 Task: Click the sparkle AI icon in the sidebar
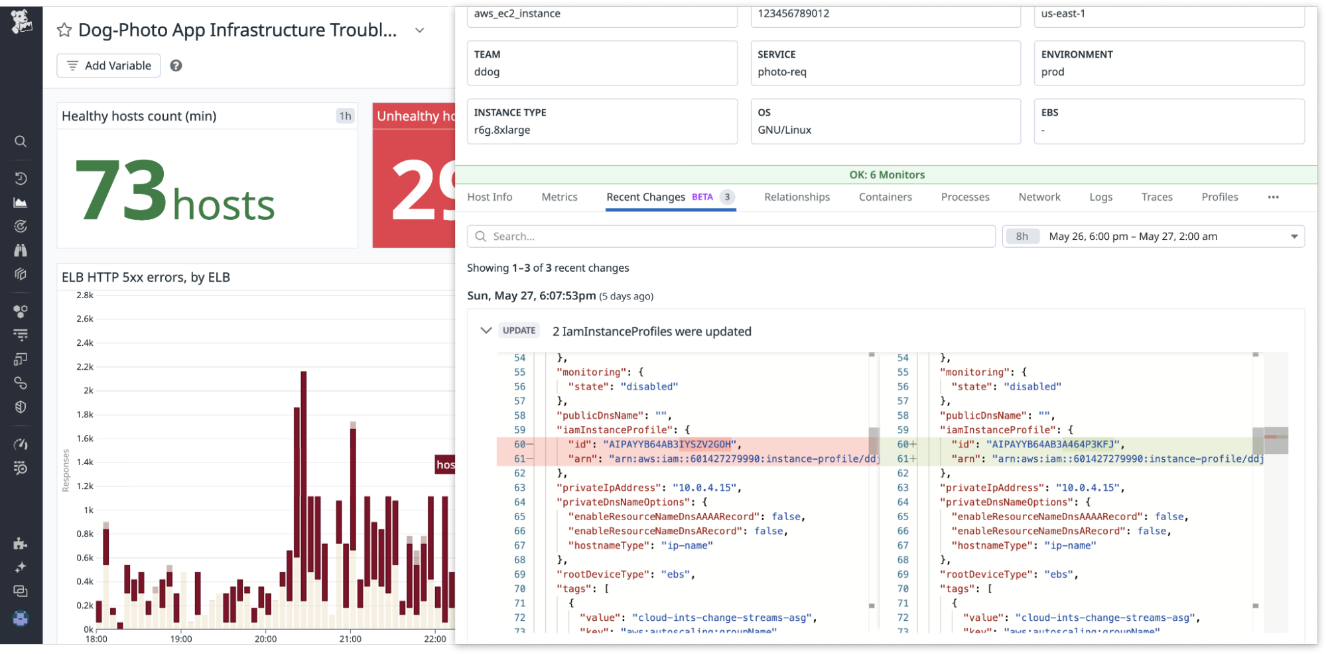[x=21, y=567]
